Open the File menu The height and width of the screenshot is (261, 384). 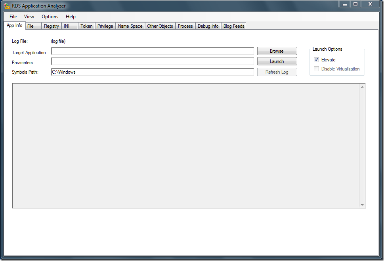coord(13,17)
